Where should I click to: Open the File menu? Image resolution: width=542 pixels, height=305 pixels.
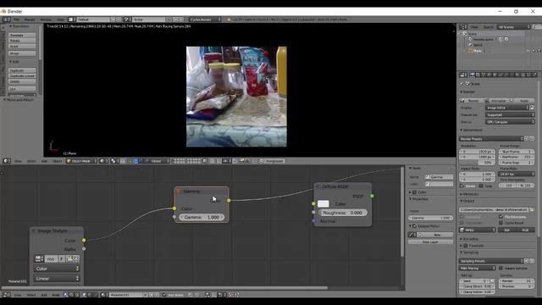click(x=16, y=19)
